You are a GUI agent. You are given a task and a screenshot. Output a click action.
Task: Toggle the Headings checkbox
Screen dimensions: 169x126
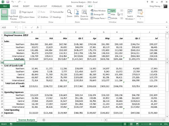tap(51, 17)
